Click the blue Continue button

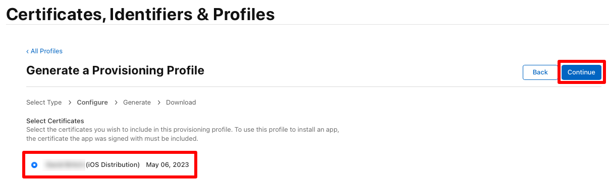pyautogui.click(x=581, y=72)
